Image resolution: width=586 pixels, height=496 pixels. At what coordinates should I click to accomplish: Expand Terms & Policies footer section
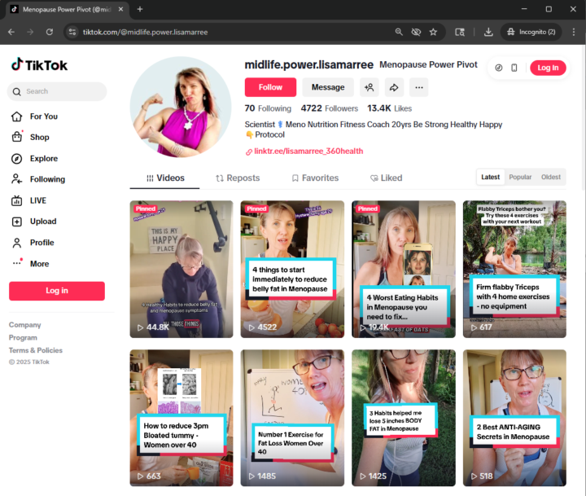coord(36,350)
